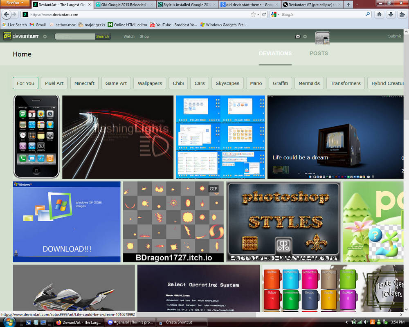
Task: Open the photoshop STYLES thumbnail
Action: 283,222
